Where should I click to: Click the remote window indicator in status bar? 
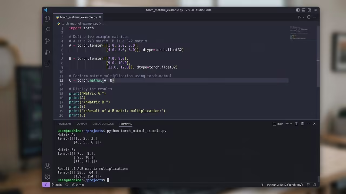(x=45, y=185)
